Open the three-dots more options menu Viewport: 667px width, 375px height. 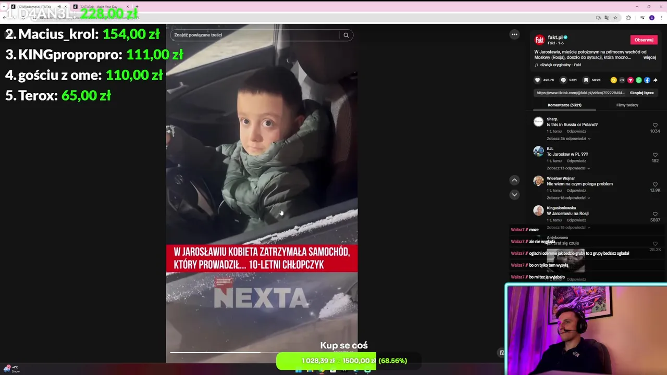(514, 34)
